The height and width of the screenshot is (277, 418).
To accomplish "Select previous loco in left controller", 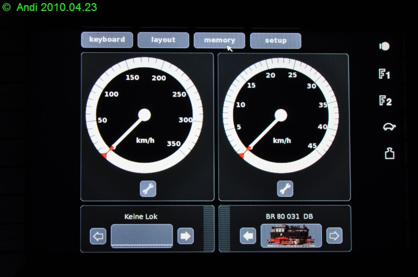I will tap(98, 236).
